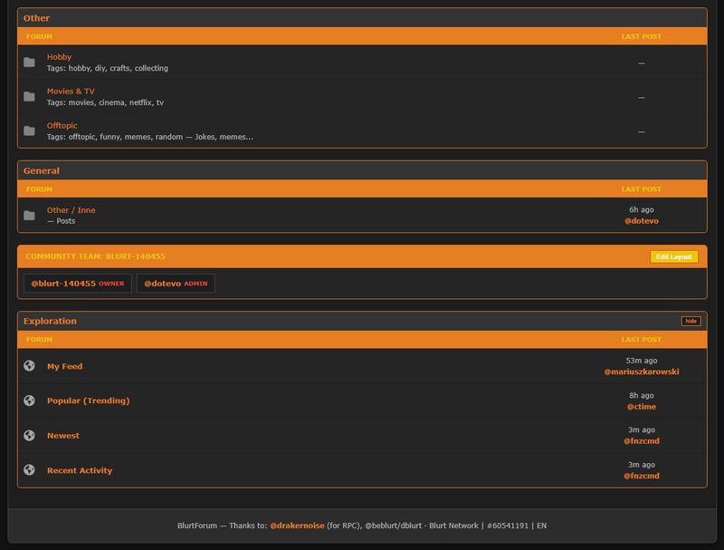
Task: Click the COMMUNITY TEAM: BLURT-140455 heading
Action: click(95, 256)
